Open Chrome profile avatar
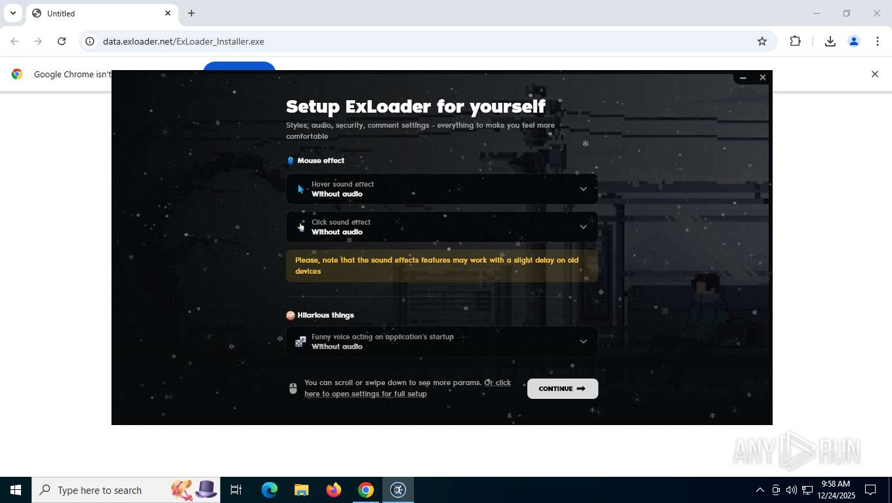The width and height of the screenshot is (892, 503). click(x=854, y=41)
